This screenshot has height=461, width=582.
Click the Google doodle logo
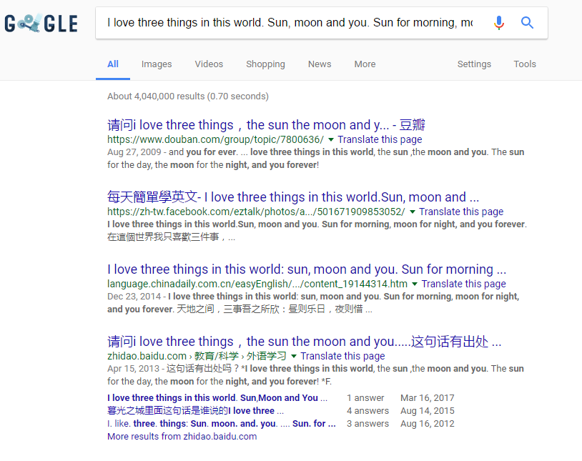click(41, 24)
